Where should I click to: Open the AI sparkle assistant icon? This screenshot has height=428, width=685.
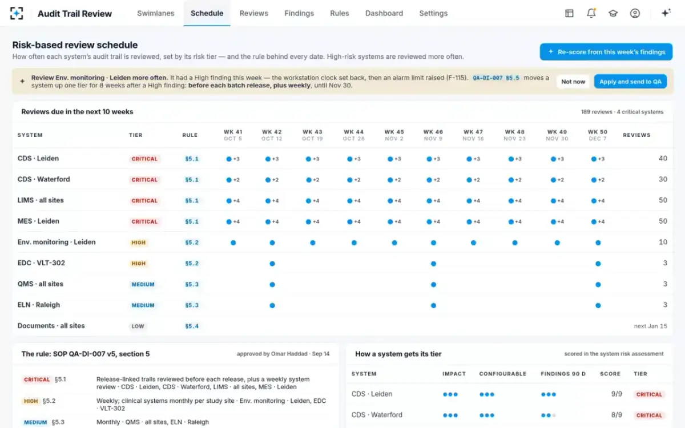point(666,13)
